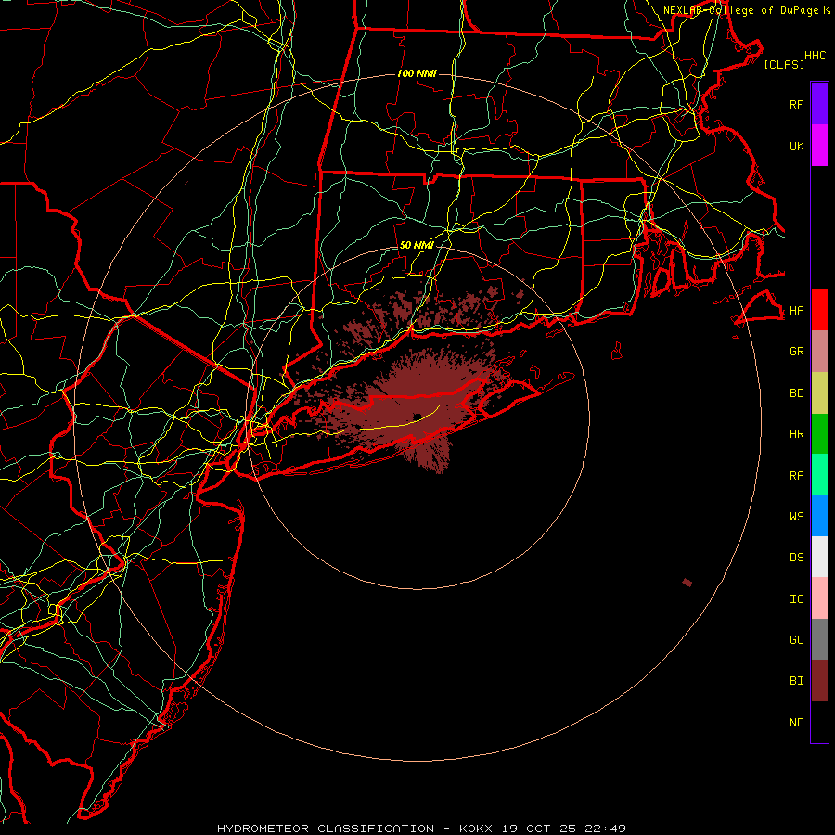Click the BD legend label
The width and height of the screenshot is (835, 835).
click(796, 393)
